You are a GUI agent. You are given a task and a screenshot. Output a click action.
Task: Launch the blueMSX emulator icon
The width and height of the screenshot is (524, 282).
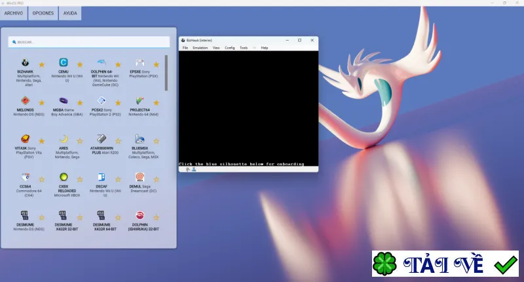[140, 139]
